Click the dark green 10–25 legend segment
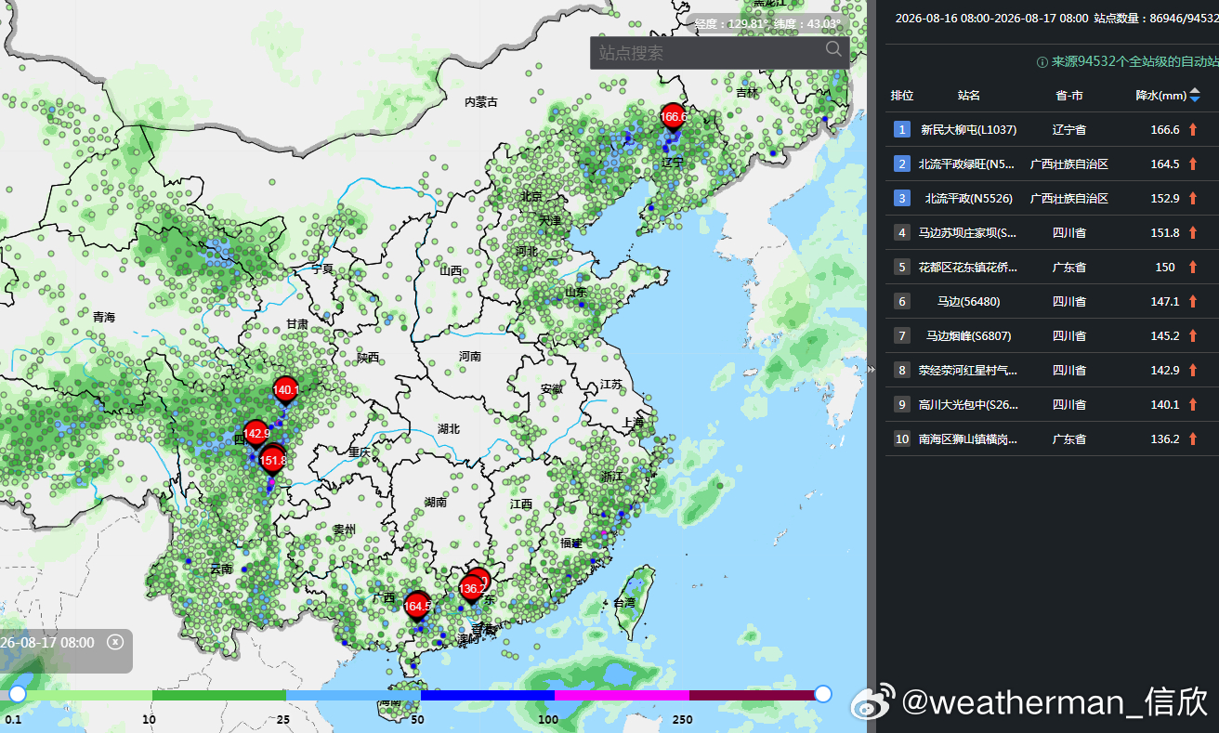 [219, 695]
